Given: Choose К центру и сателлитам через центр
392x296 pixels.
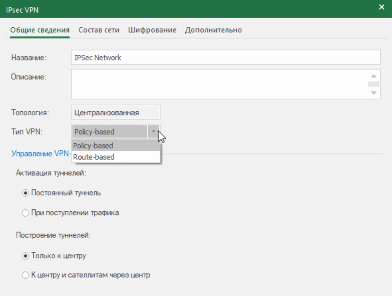Looking at the screenshot, I should pyautogui.click(x=26, y=275).
